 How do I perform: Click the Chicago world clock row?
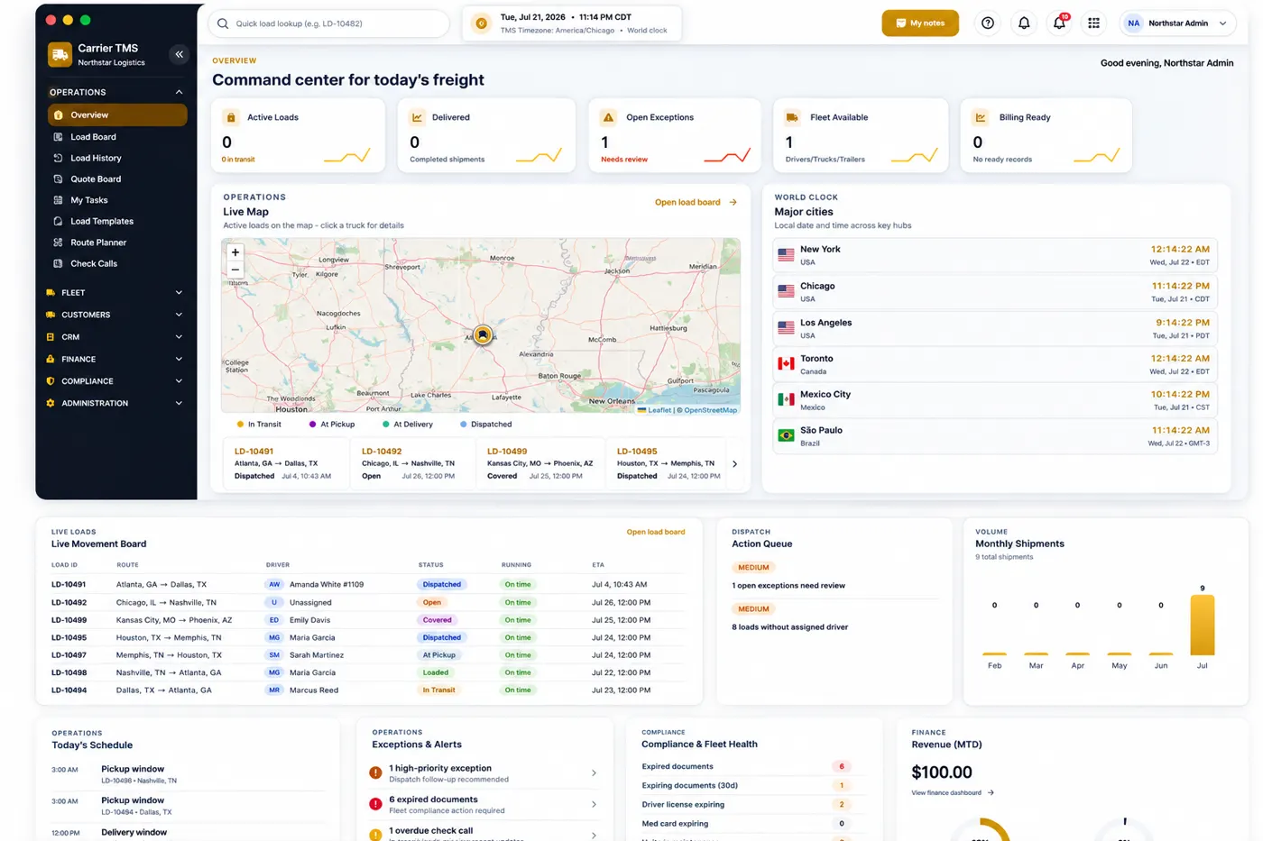995,292
